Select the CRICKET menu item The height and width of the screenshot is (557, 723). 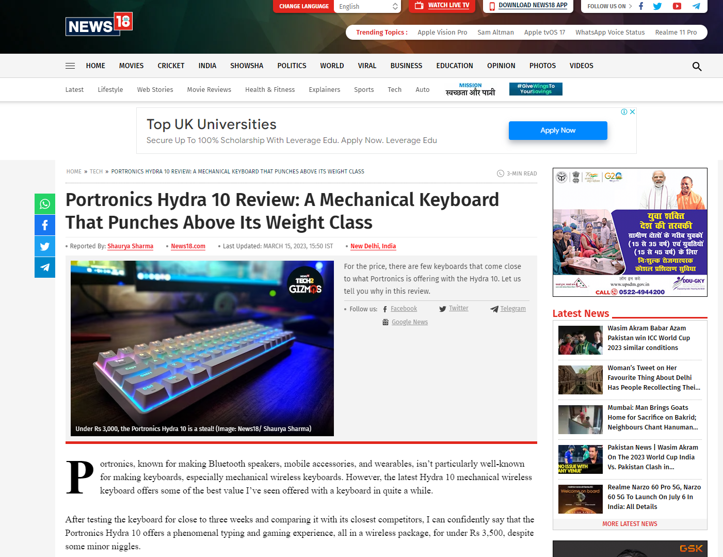point(171,66)
